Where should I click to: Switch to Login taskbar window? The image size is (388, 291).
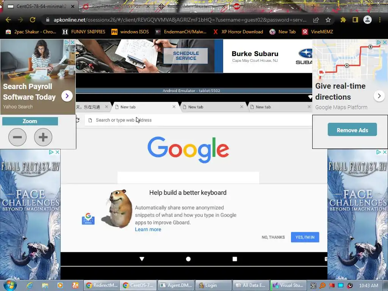click(x=214, y=285)
